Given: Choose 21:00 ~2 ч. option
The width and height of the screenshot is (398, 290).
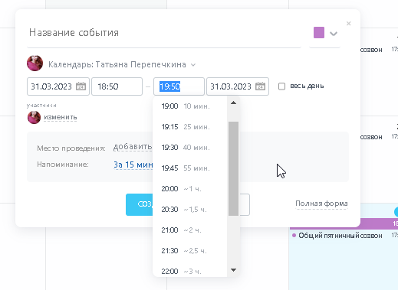Looking at the screenshot, I should [x=190, y=230].
